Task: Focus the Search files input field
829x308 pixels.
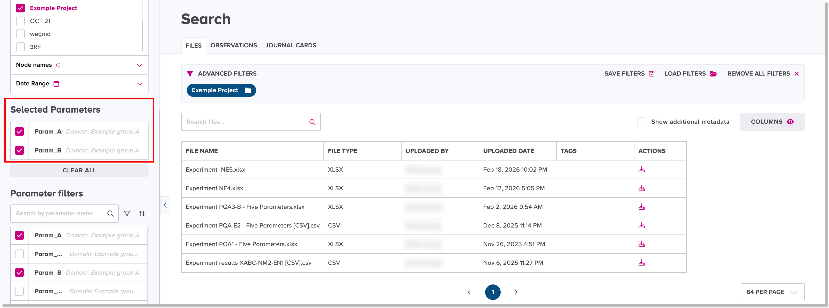Action: coord(251,122)
